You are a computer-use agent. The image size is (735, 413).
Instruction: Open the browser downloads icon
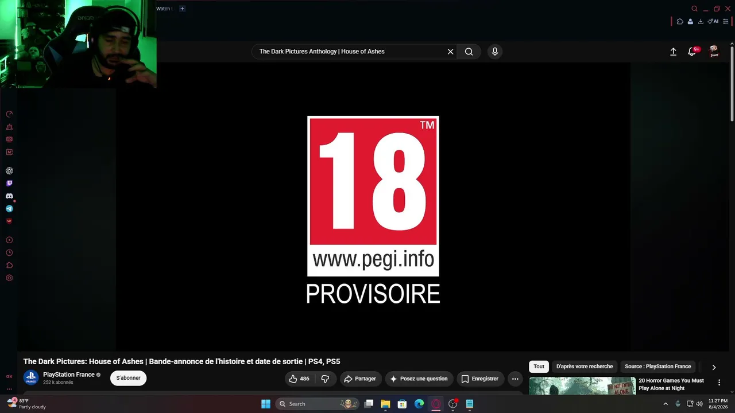[x=701, y=21]
